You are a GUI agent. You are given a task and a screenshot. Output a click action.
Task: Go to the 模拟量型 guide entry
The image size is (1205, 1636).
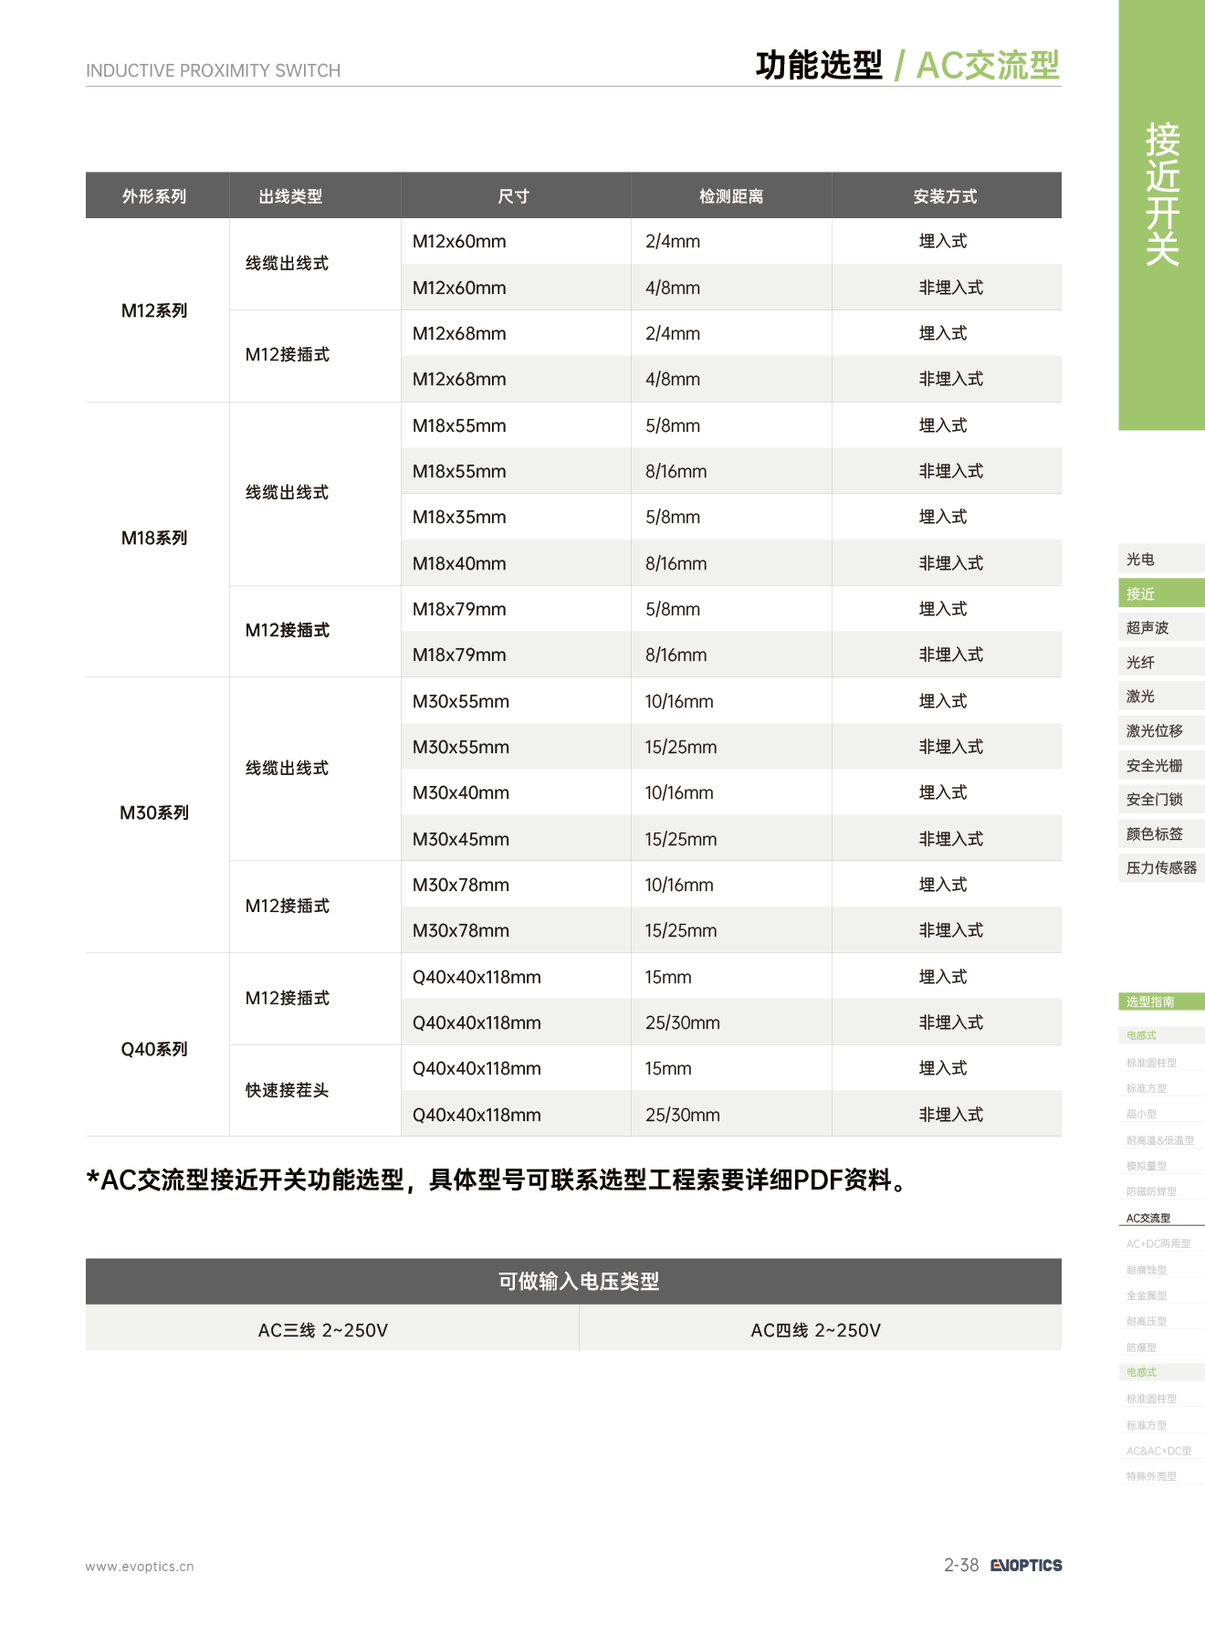coord(1146,1166)
